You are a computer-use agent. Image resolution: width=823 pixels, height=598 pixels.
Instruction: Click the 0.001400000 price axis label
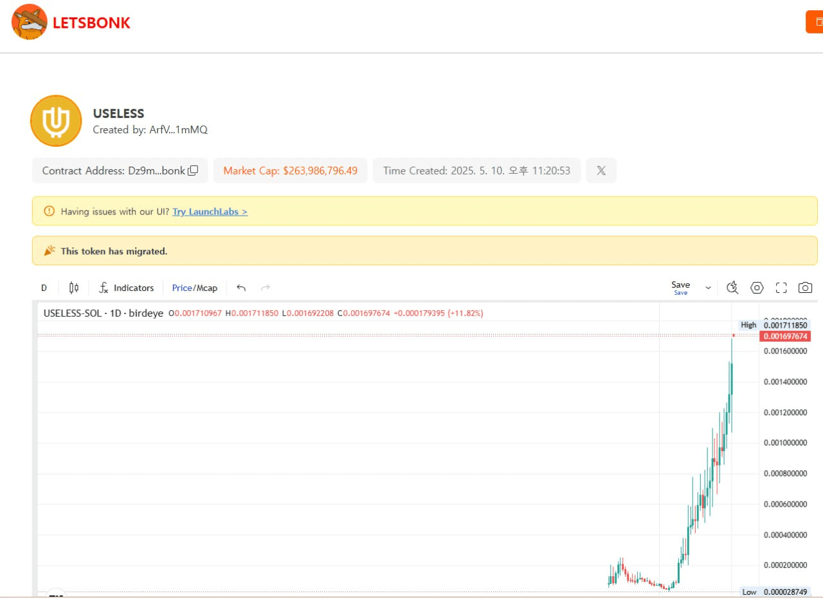tap(785, 382)
